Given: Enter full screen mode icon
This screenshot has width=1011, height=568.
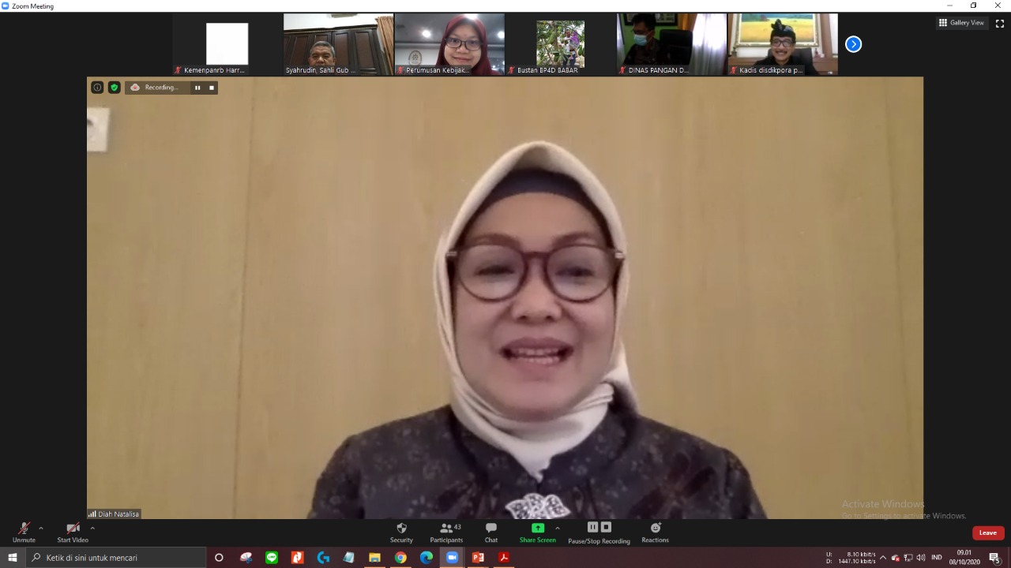Looking at the screenshot, I should tap(999, 23).
